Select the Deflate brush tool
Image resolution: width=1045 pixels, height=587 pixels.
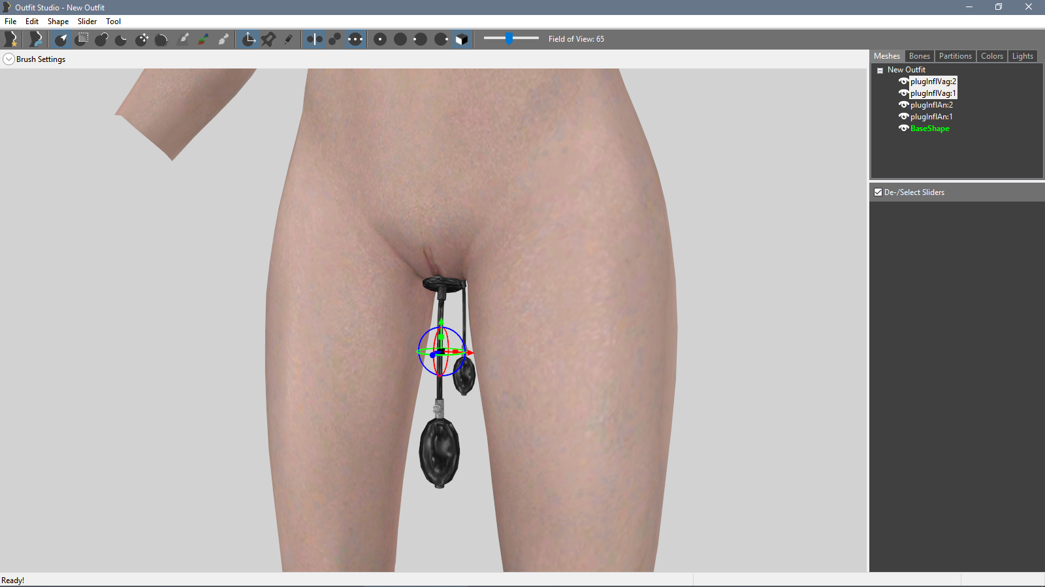click(x=121, y=39)
